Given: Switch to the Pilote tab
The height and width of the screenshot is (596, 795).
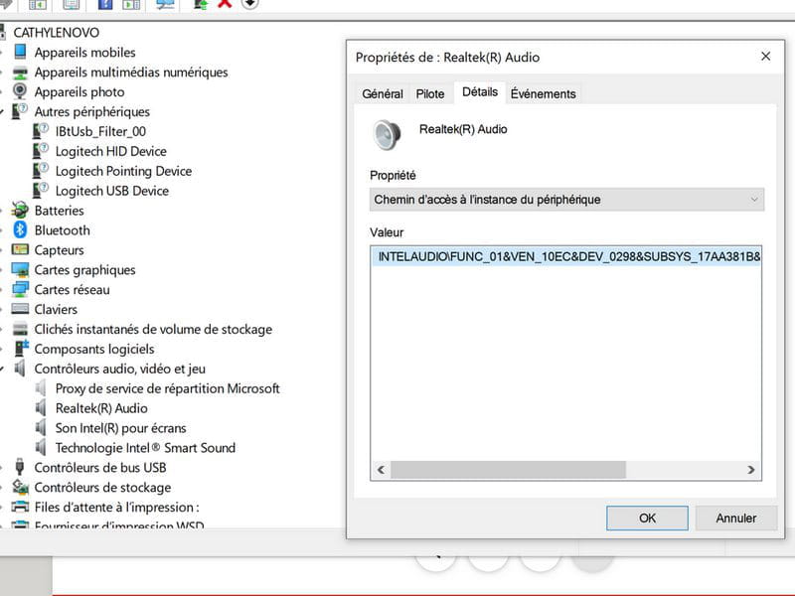Looking at the screenshot, I should (x=430, y=93).
